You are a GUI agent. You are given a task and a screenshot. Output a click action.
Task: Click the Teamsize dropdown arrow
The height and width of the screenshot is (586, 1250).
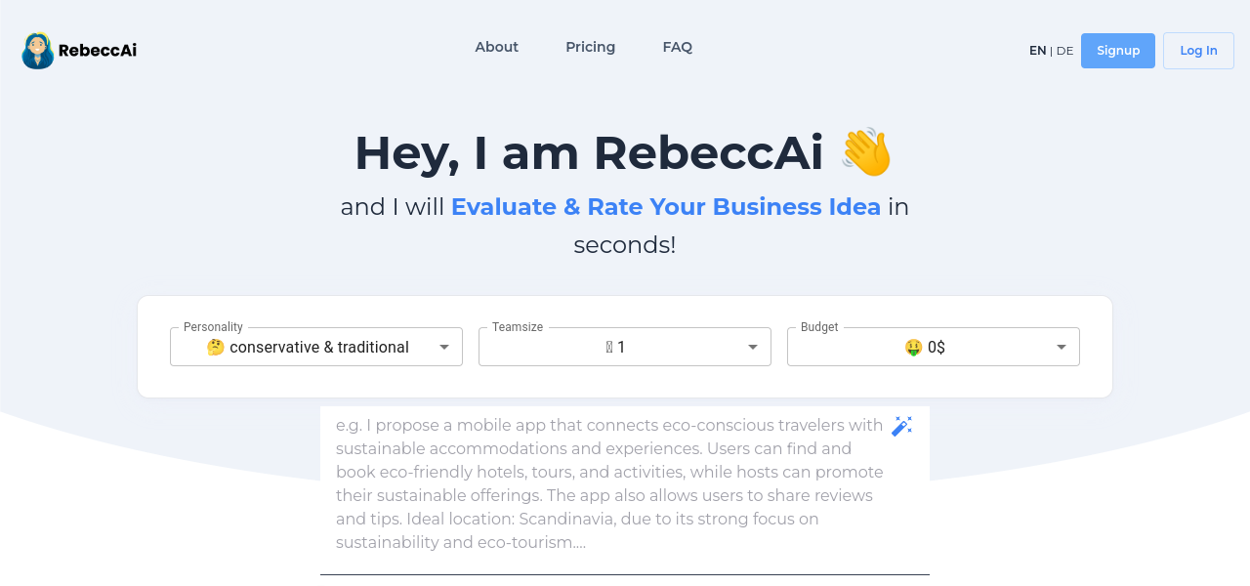(753, 347)
